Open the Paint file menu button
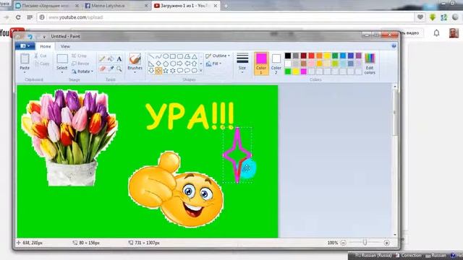This screenshot has height=260, width=463. pyautogui.click(x=25, y=46)
